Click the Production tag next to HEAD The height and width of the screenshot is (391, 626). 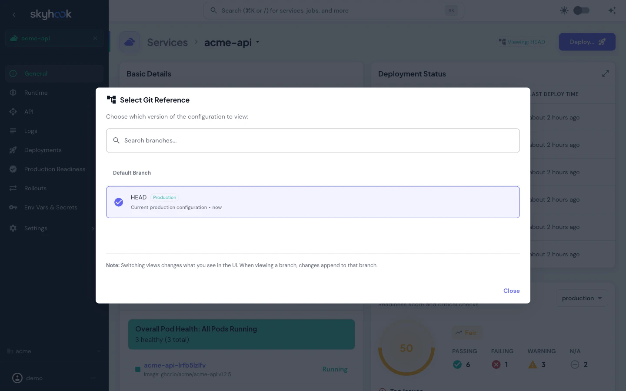(164, 197)
